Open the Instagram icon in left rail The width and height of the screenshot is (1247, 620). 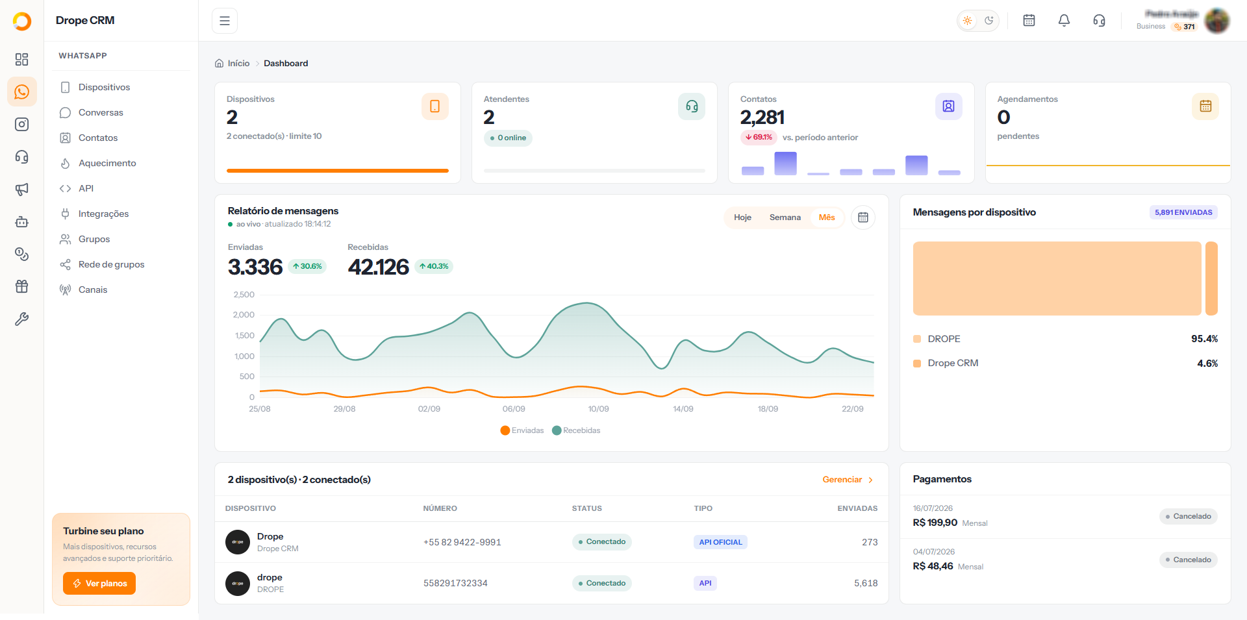click(21, 125)
